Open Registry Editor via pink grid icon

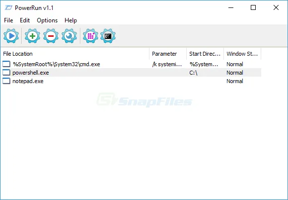(90, 36)
